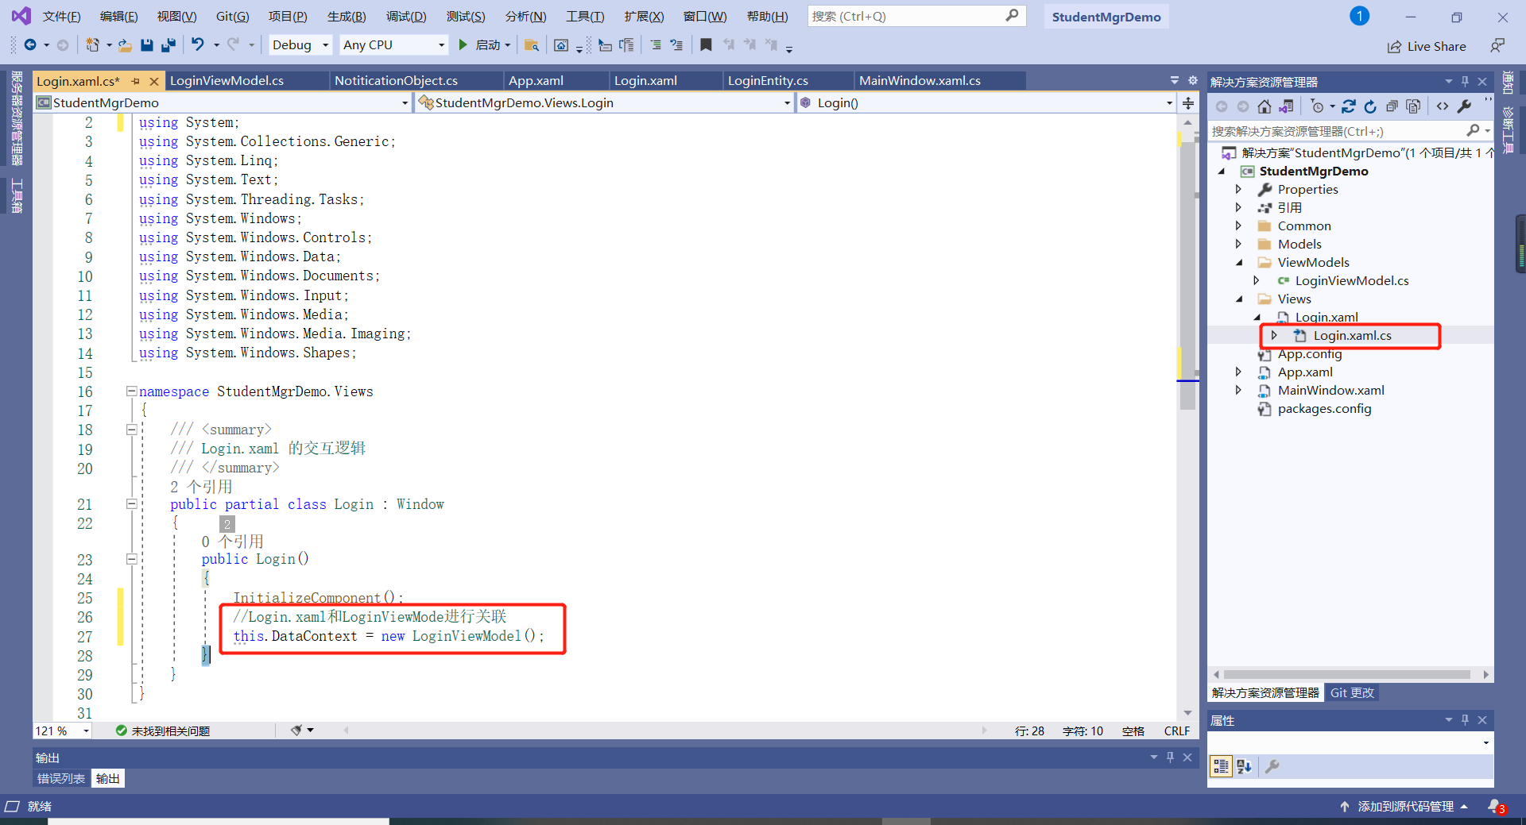Click the Save All icon in the toolbar

[x=168, y=44]
